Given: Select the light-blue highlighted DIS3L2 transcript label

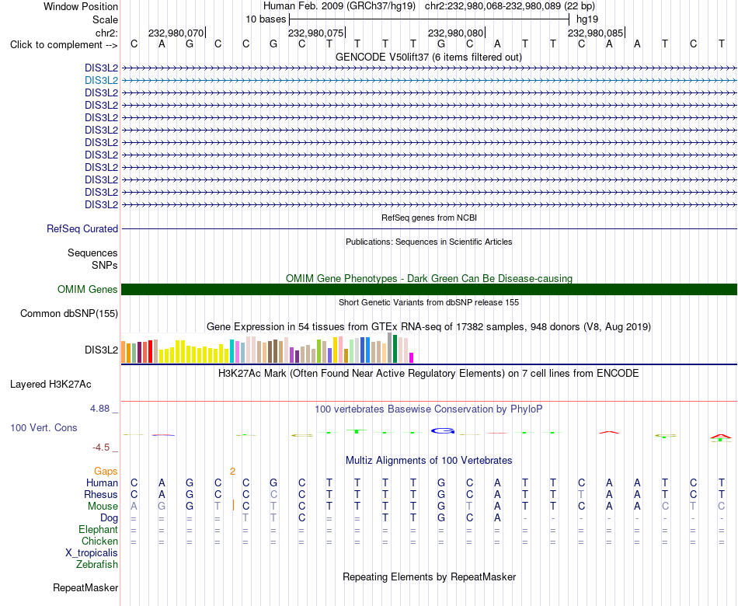Looking at the screenshot, I should click(101, 80).
